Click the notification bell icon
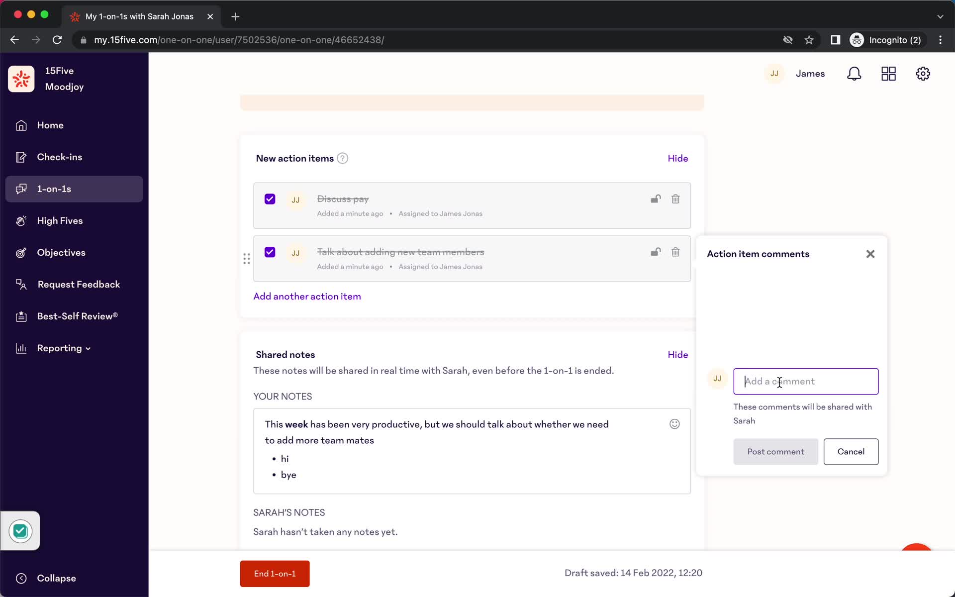The width and height of the screenshot is (955, 597). (855, 74)
